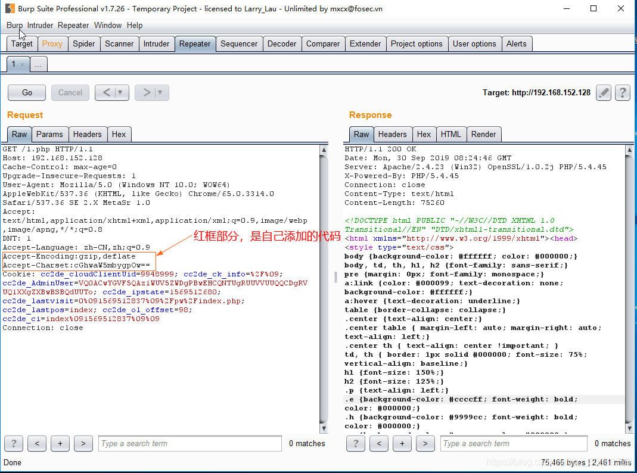Image resolution: width=637 pixels, height=473 pixels.
Task: Open the Project options tab
Action: [417, 44]
